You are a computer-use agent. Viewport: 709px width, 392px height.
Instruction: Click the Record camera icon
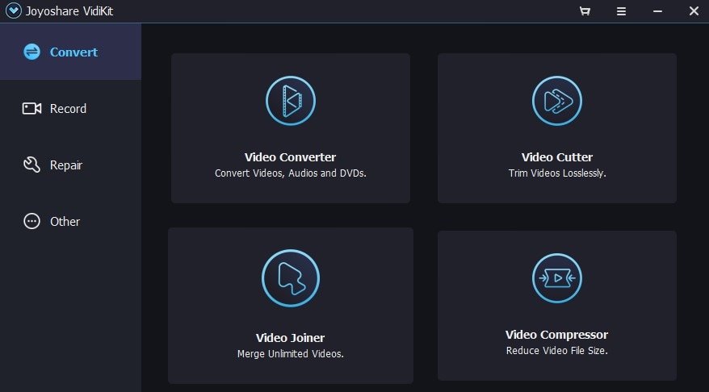(x=31, y=108)
